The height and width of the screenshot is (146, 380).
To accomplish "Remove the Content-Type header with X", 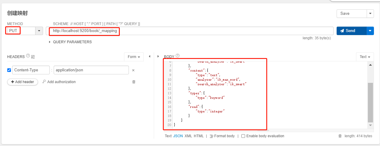I will click(x=133, y=70).
